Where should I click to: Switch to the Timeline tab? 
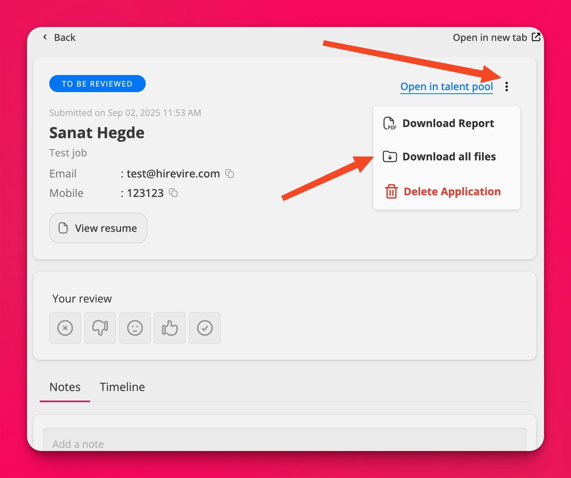pyautogui.click(x=122, y=387)
